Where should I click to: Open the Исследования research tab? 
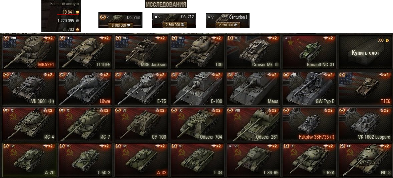(x=166, y=5)
